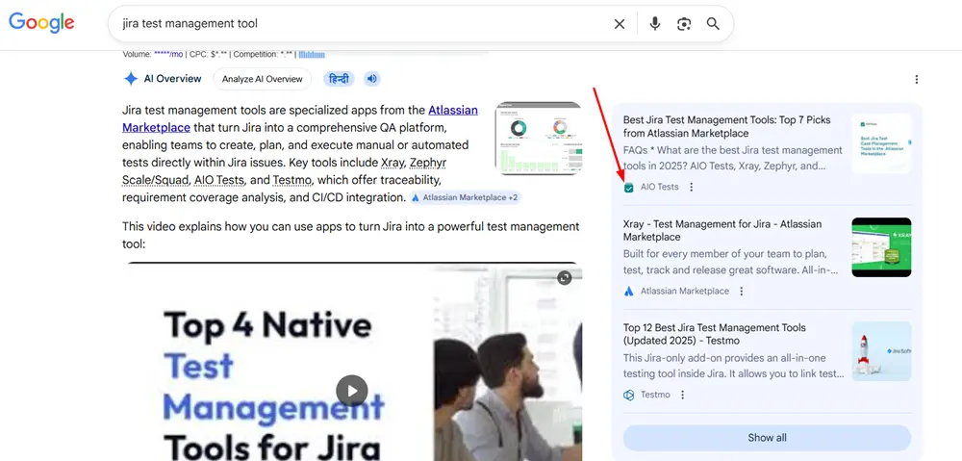The image size is (962, 461).
Task: Click the Testmo term in overview text
Action: coord(292,180)
